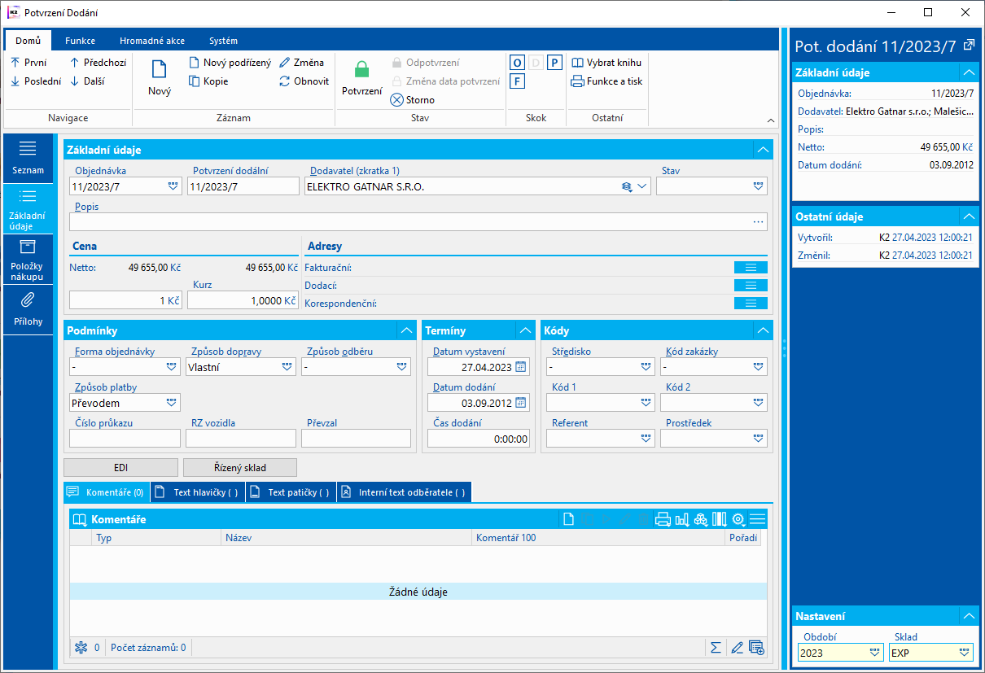This screenshot has height=673, width=985.
Task: Click columns icon in Komentáře toolbar
Action: (x=720, y=519)
